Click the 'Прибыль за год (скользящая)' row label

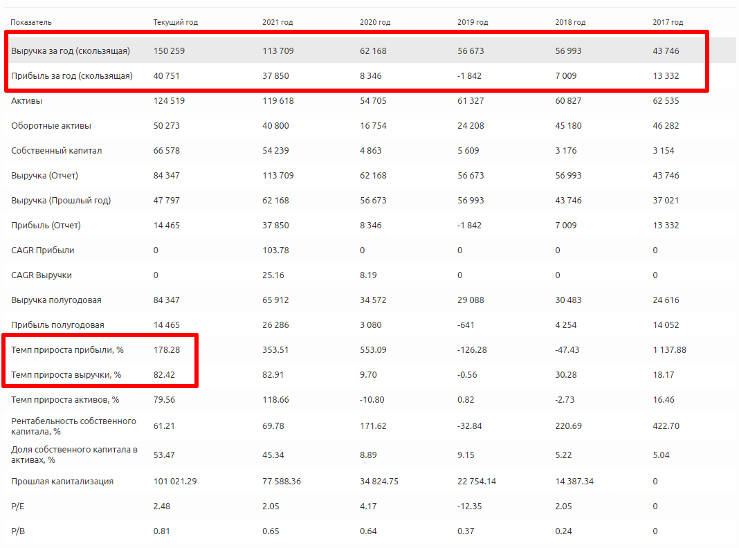click(71, 76)
